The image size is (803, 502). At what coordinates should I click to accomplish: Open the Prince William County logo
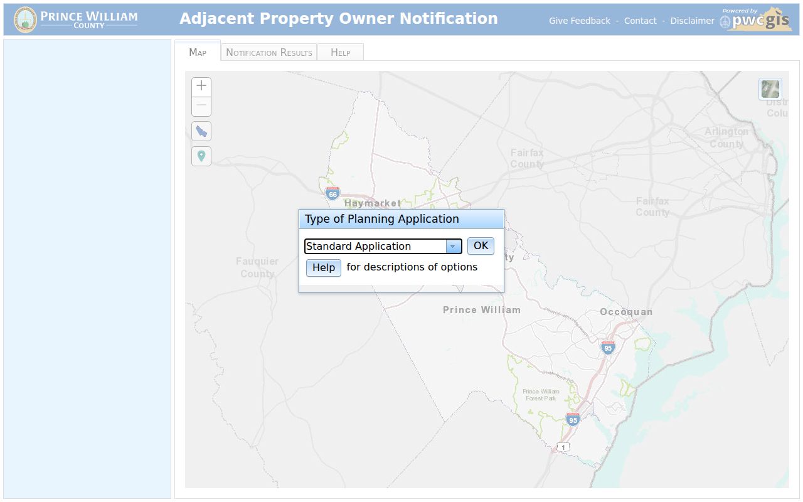76,19
